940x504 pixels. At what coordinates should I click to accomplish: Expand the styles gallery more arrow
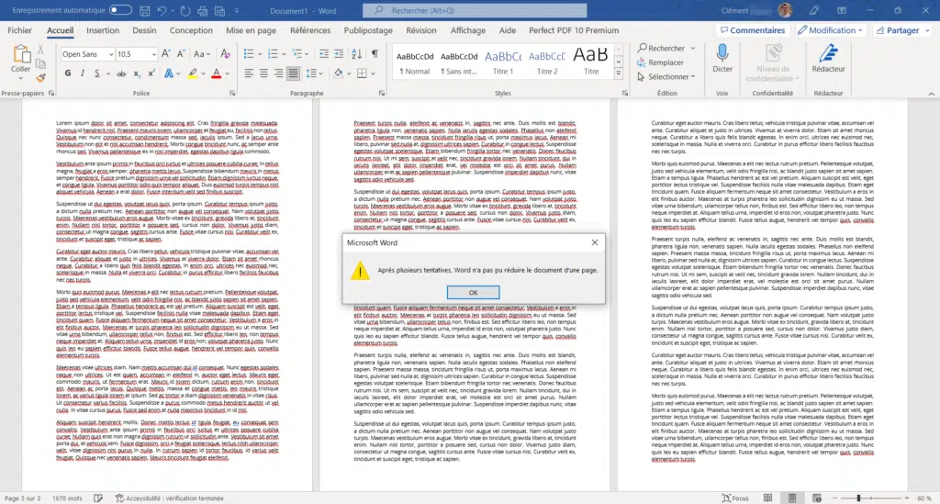[619, 73]
